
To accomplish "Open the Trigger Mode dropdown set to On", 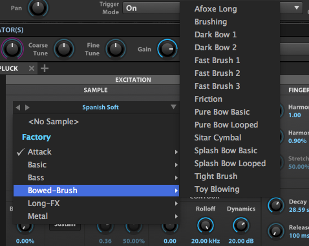I will [151, 8].
